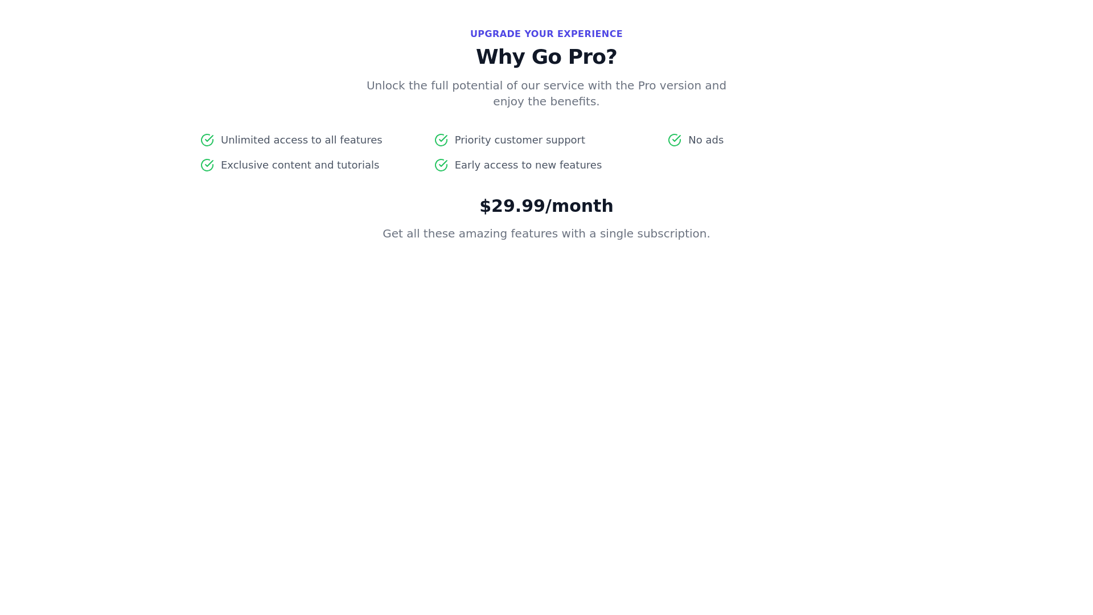The width and height of the screenshot is (1093, 615).
Task: Click the checkmark icon next to Priority support
Action: coord(441,140)
